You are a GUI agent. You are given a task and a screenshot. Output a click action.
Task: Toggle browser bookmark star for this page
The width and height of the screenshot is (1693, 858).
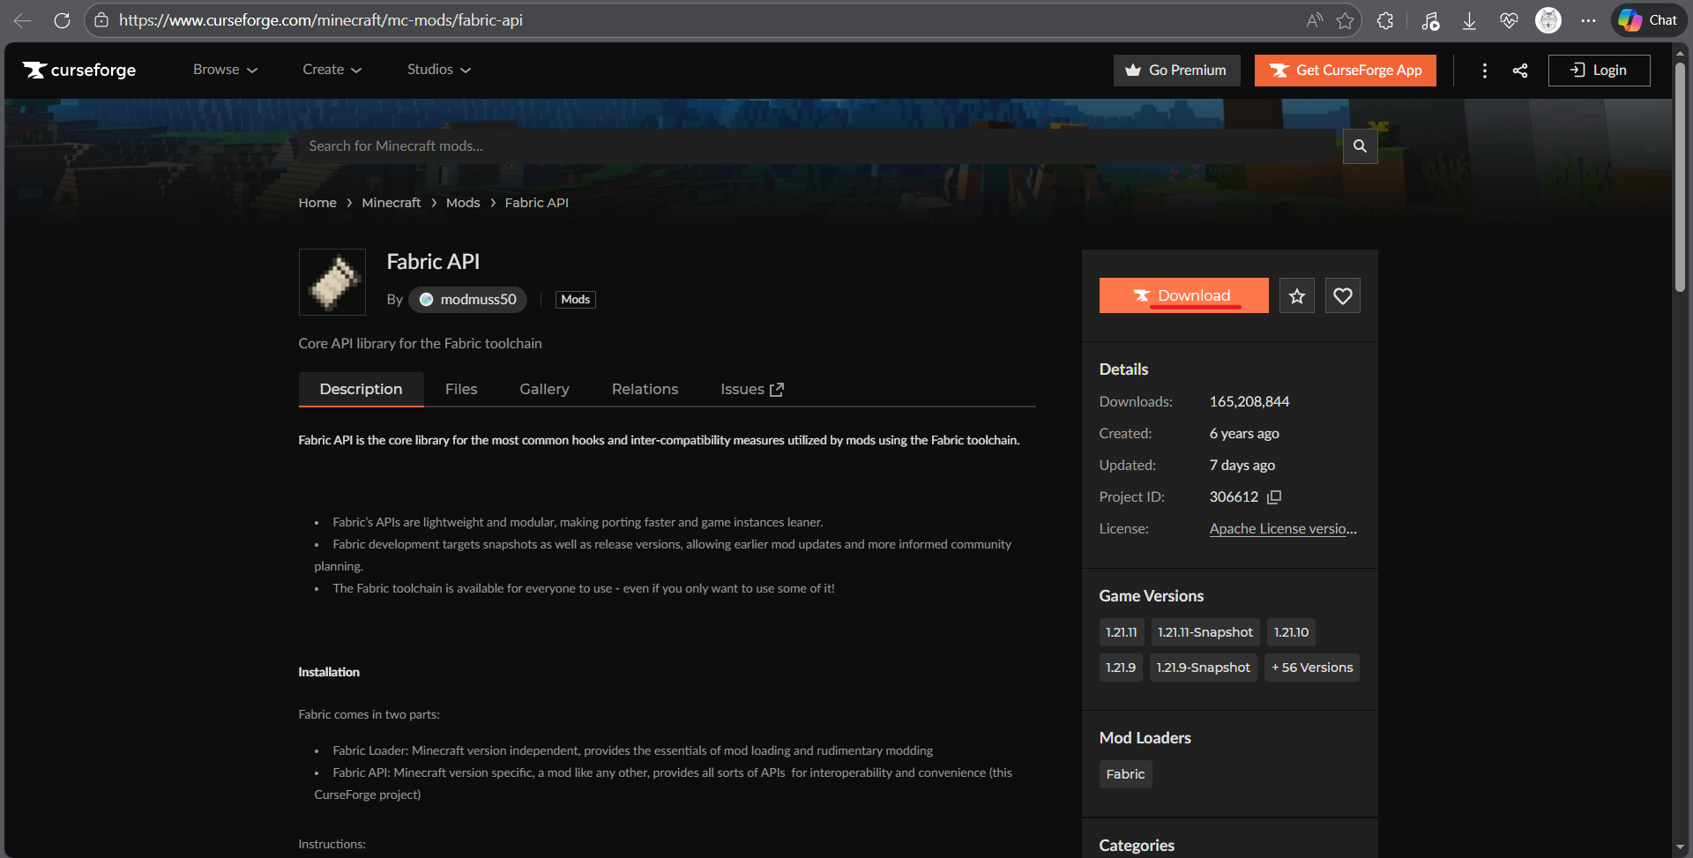(1345, 20)
